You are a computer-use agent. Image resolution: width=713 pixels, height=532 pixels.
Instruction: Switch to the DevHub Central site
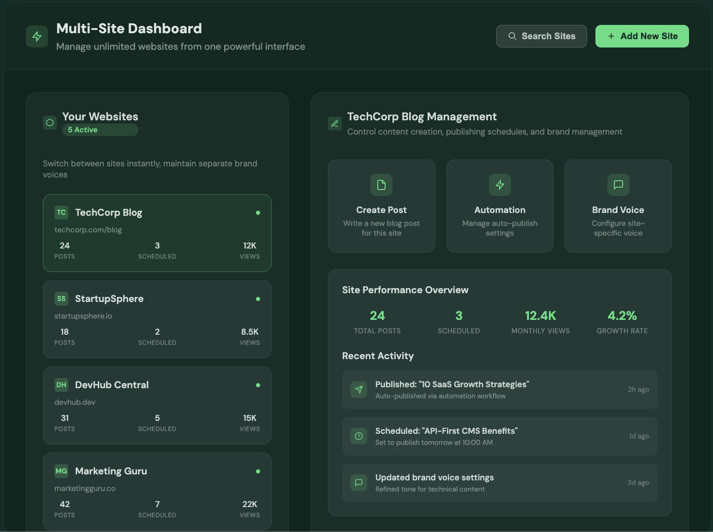(x=157, y=405)
